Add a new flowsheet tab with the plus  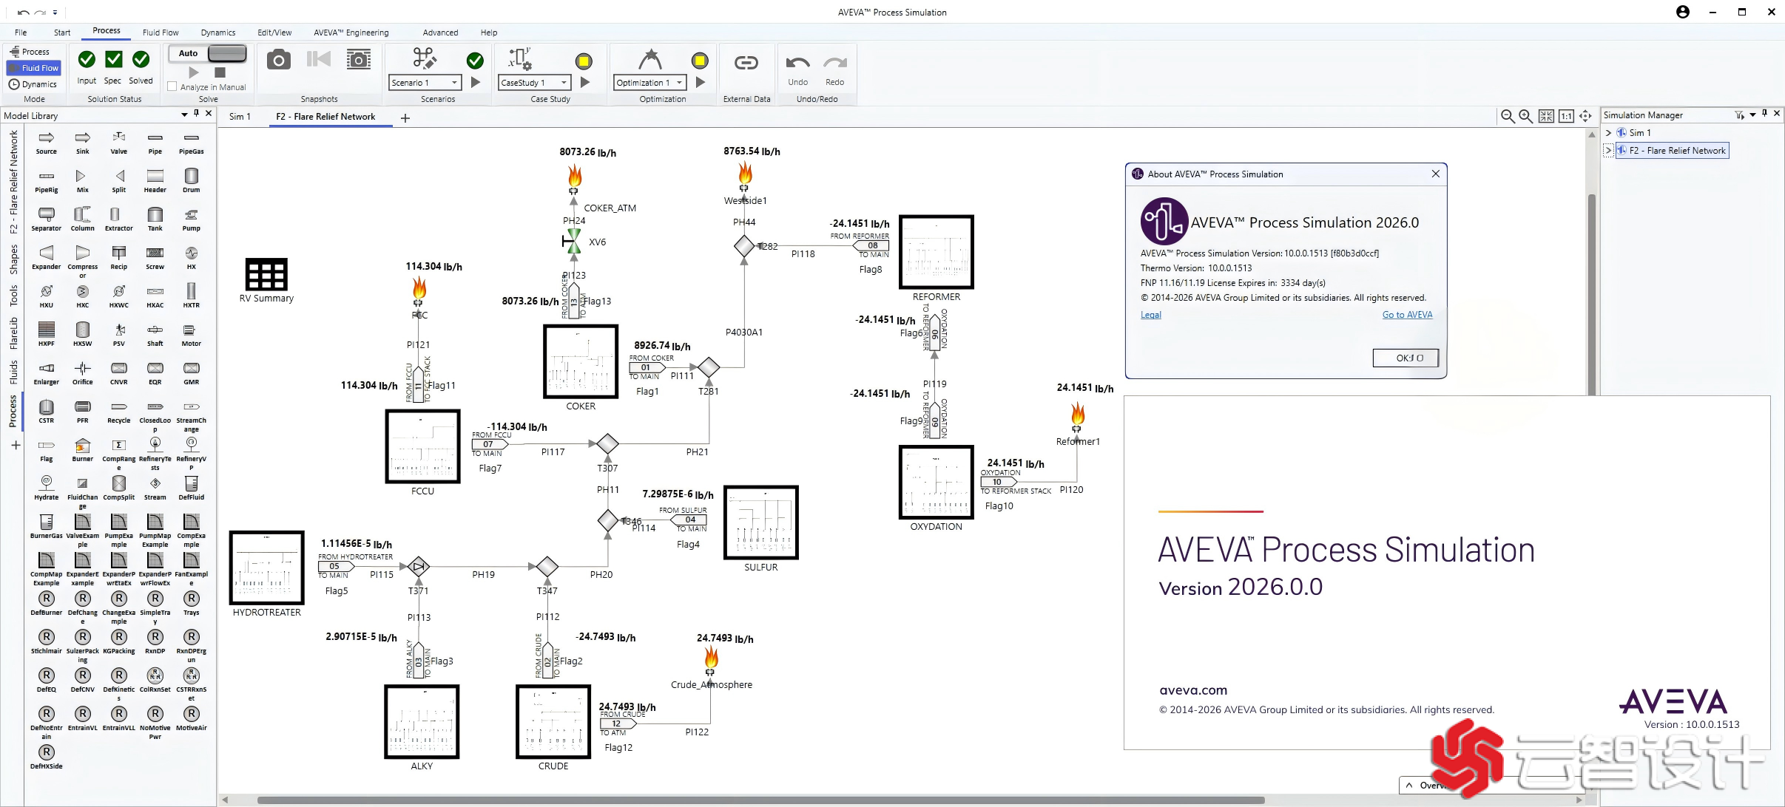tap(404, 118)
